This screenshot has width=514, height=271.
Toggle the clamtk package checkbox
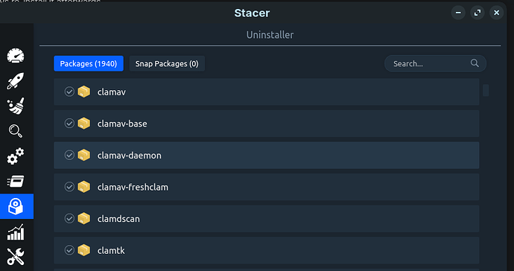[x=69, y=250]
